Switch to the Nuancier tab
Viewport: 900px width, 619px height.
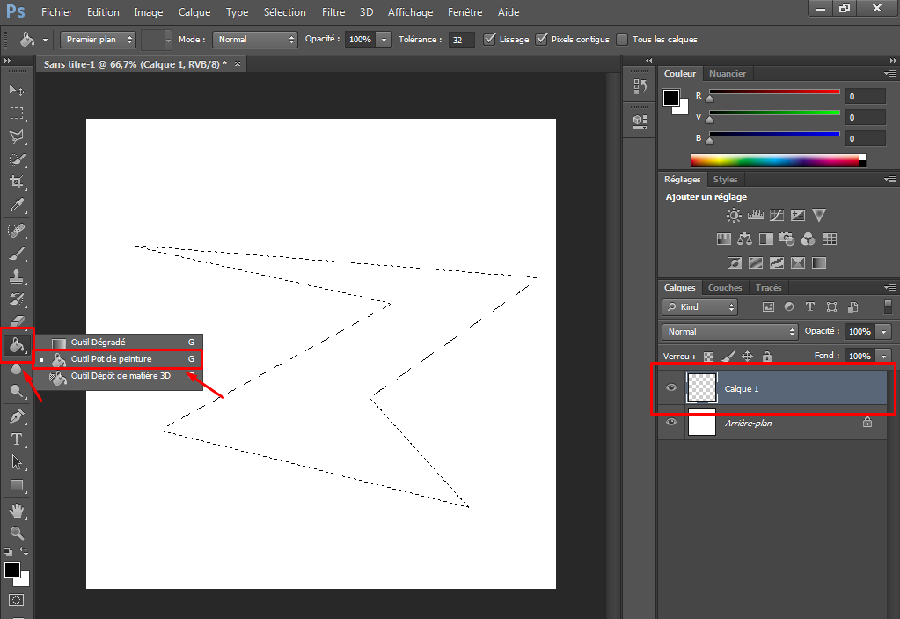pyautogui.click(x=728, y=73)
